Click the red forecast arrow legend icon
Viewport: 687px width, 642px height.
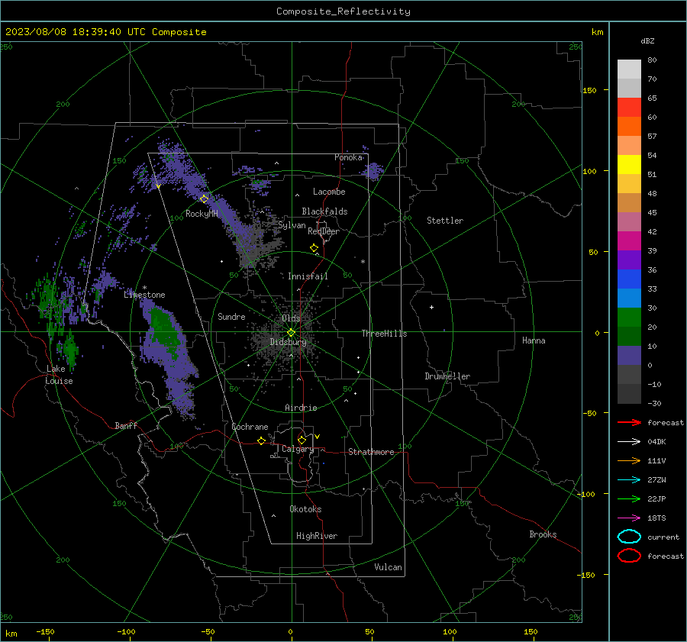(x=629, y=422)
